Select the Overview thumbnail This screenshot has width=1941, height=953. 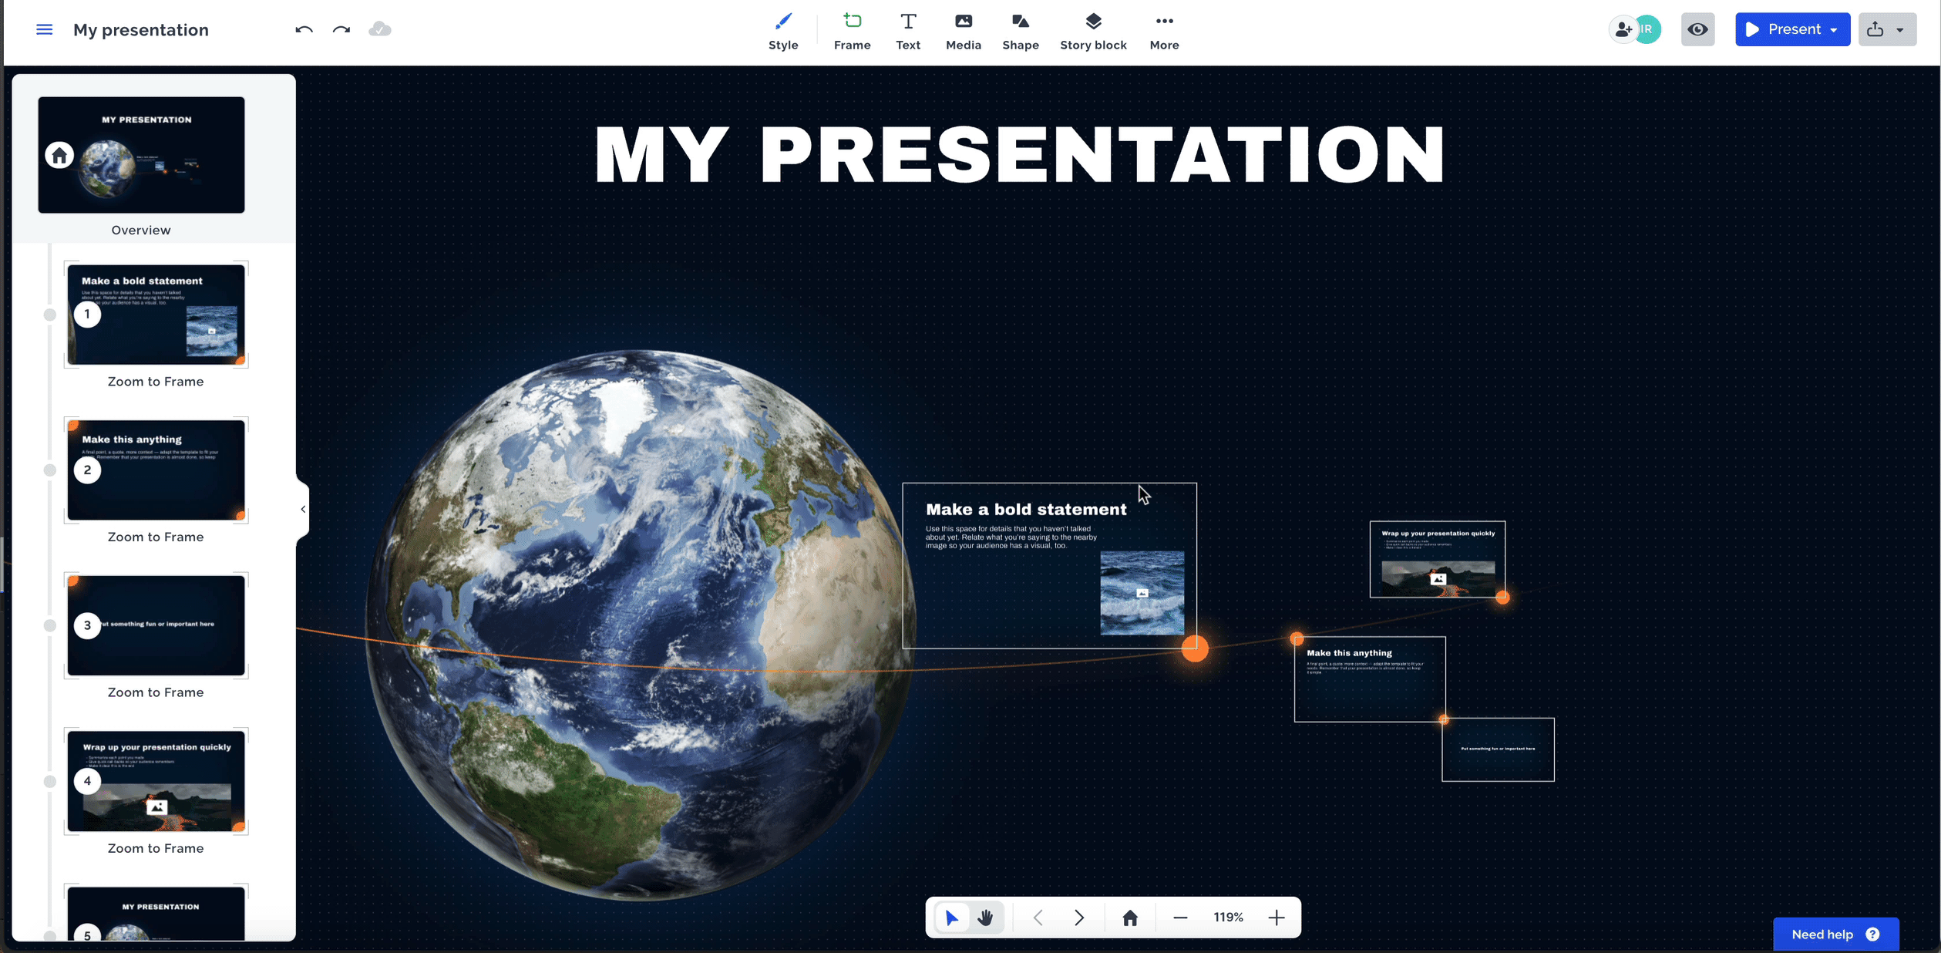pyautogui.click(x=141, y=154)
